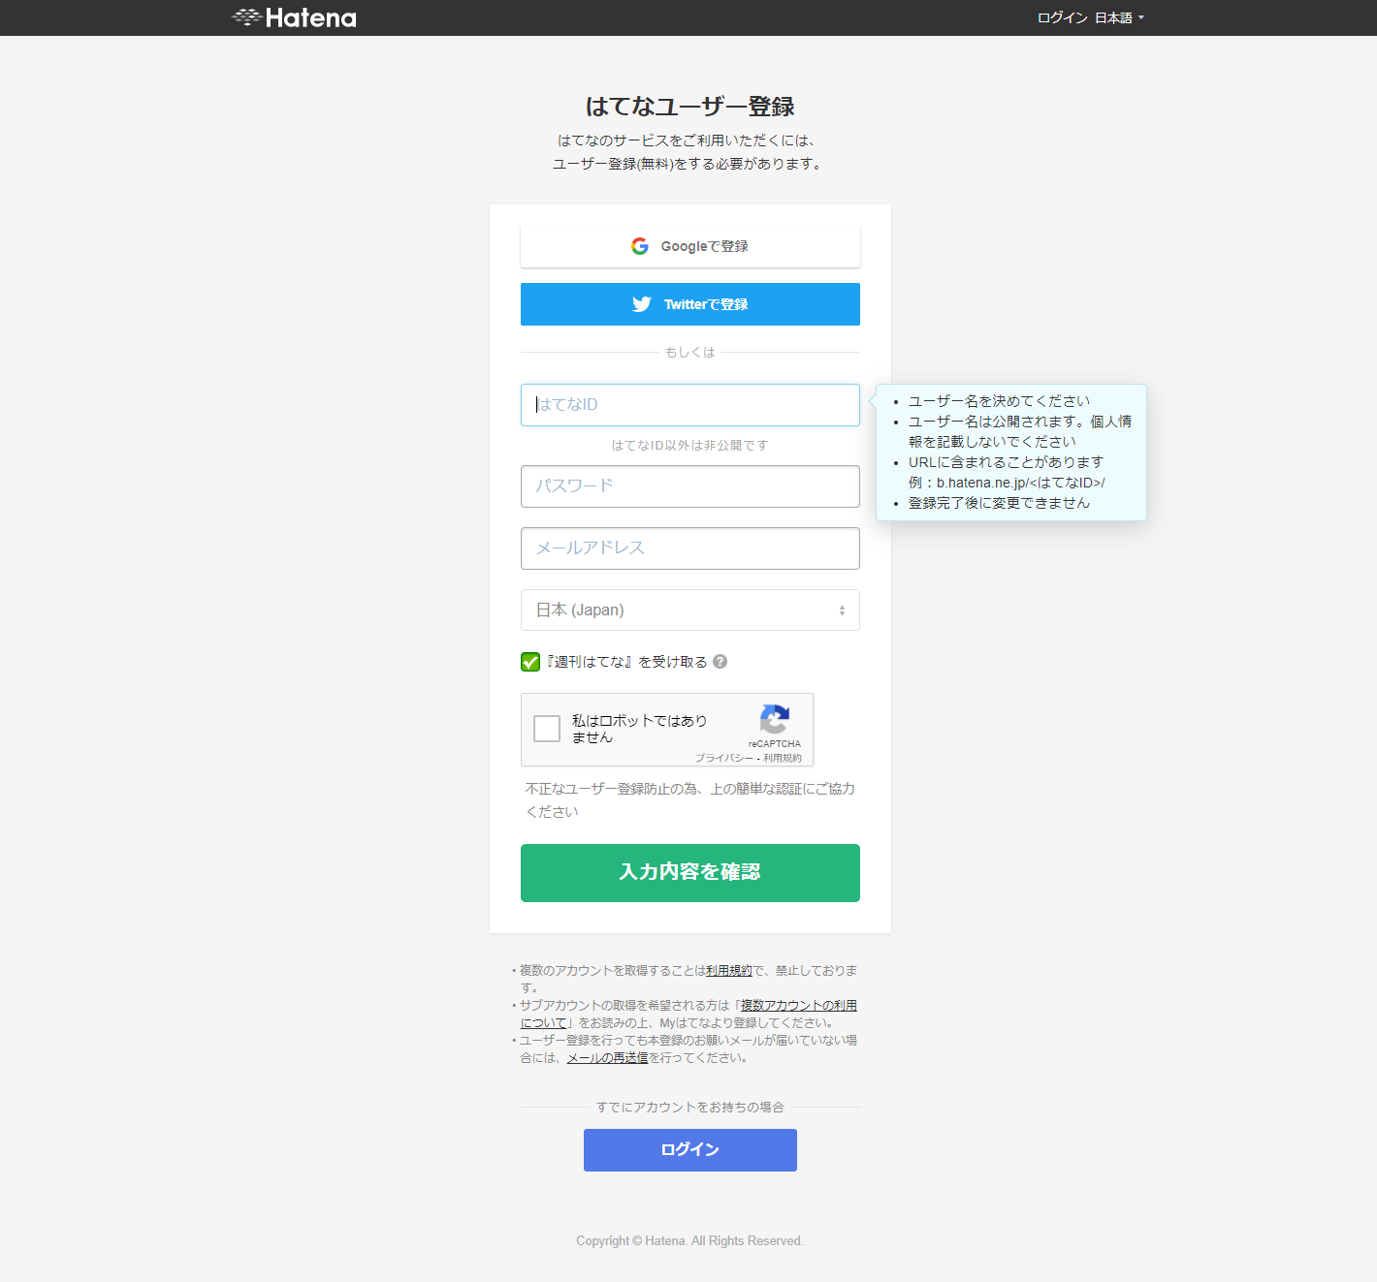Click the Google logo icon
The height and width of the screenshot is (1282, 1377).
pyautogui.click(x=640, y=246)
